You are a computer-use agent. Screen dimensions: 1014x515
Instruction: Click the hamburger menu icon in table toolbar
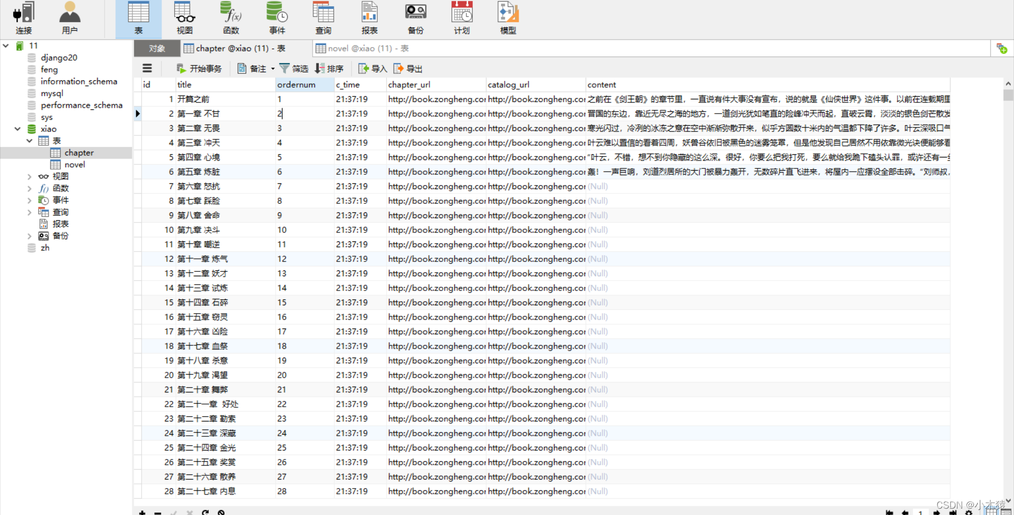[147, 68]
